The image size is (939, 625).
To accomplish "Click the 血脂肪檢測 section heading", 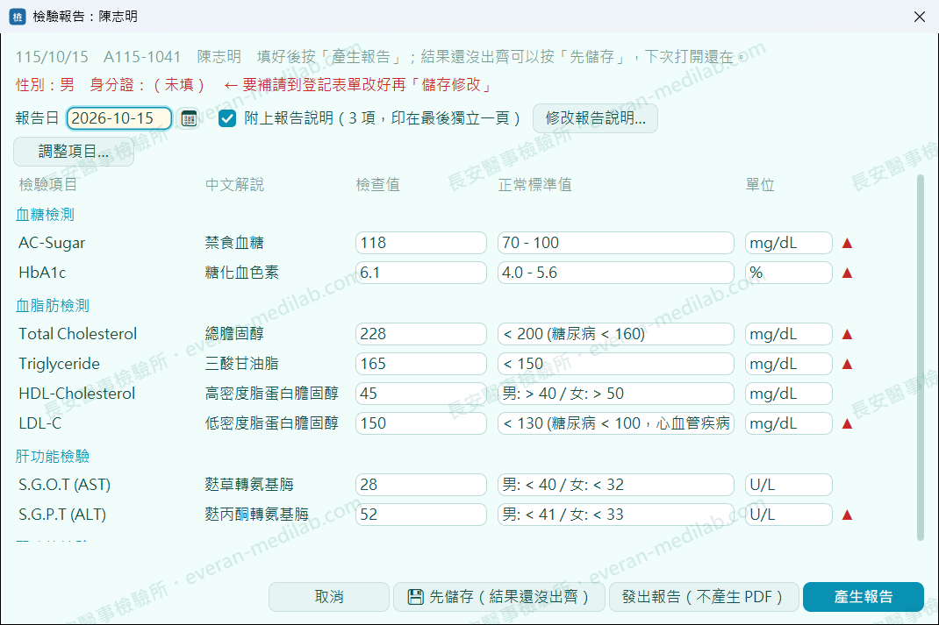I will 52,306.
